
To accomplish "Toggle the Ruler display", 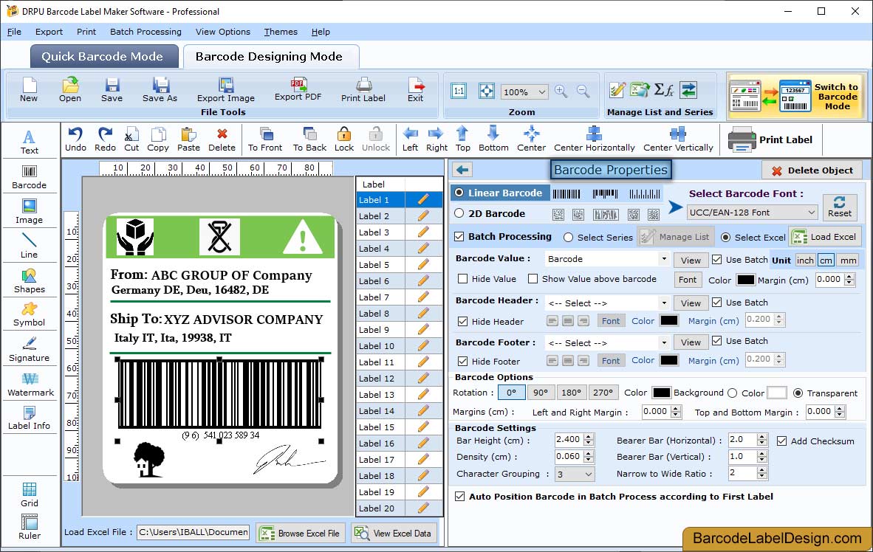I will (x=30, y=528).
